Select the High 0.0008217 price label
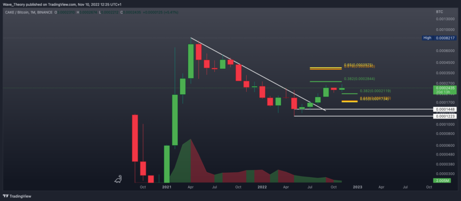 click(x=439, y=38)
